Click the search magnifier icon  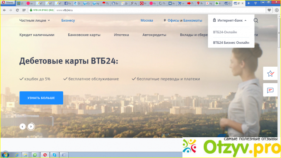256,20
